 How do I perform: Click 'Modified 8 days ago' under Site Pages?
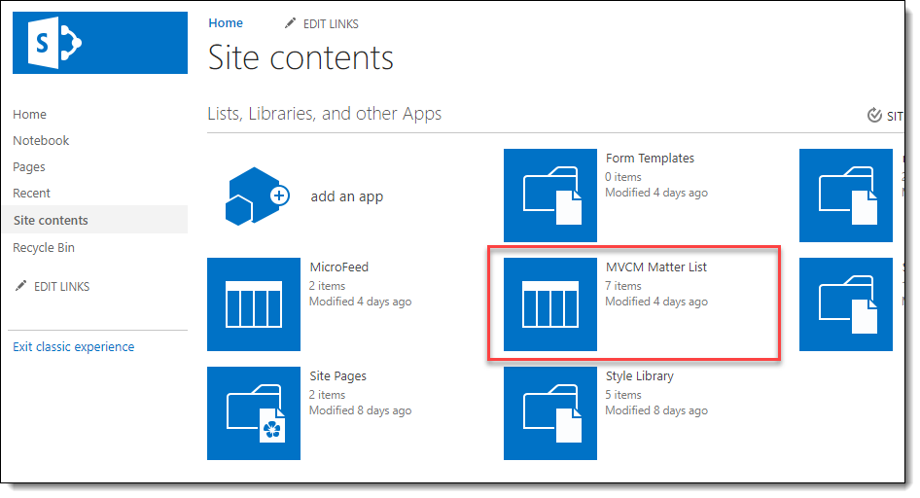coord(360,410)
